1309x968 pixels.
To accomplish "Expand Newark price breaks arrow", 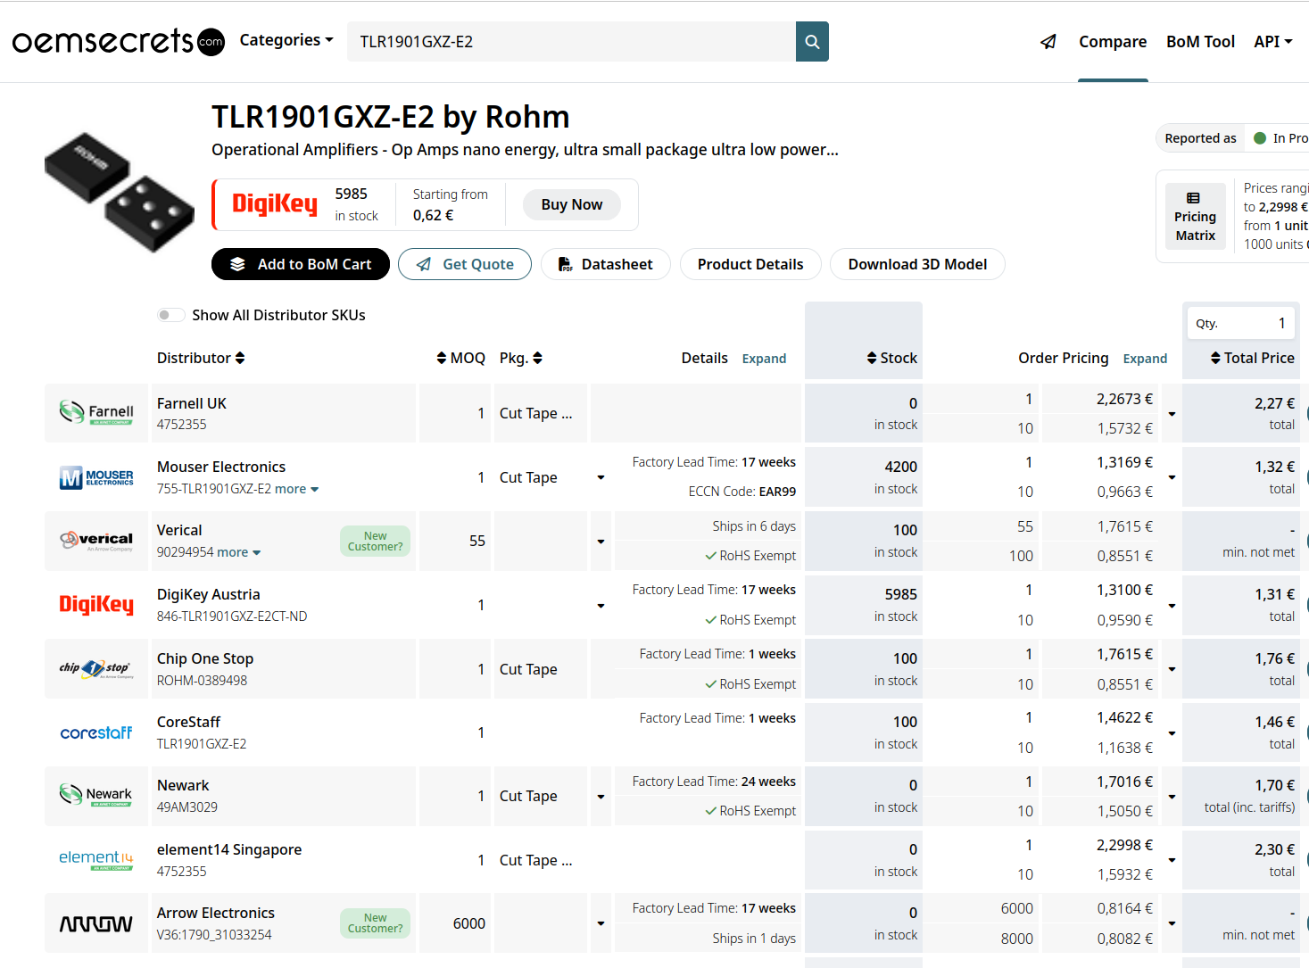I will coord(1172,797).
